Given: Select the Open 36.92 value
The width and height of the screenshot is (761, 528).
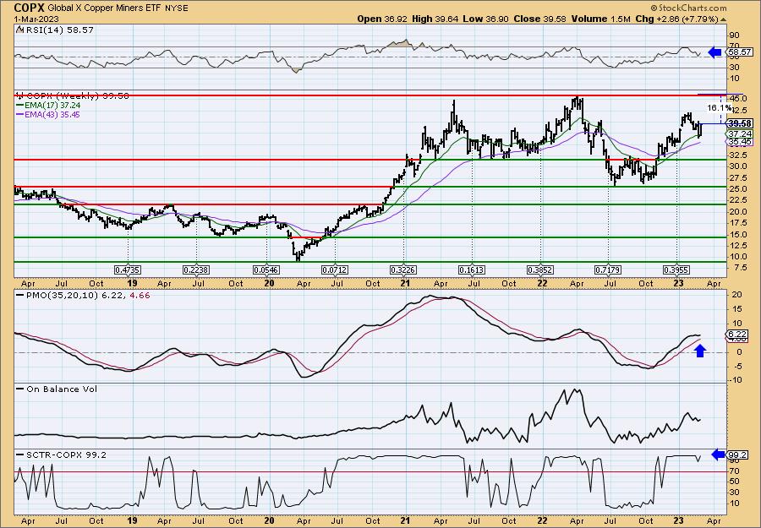Looking at the screenshot, I should tap(383, 19).
